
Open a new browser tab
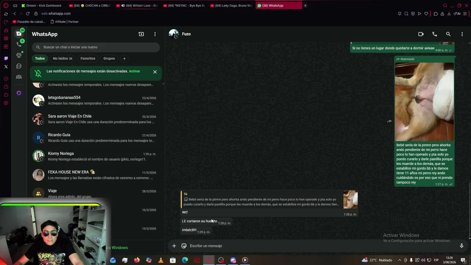[305, 6]
